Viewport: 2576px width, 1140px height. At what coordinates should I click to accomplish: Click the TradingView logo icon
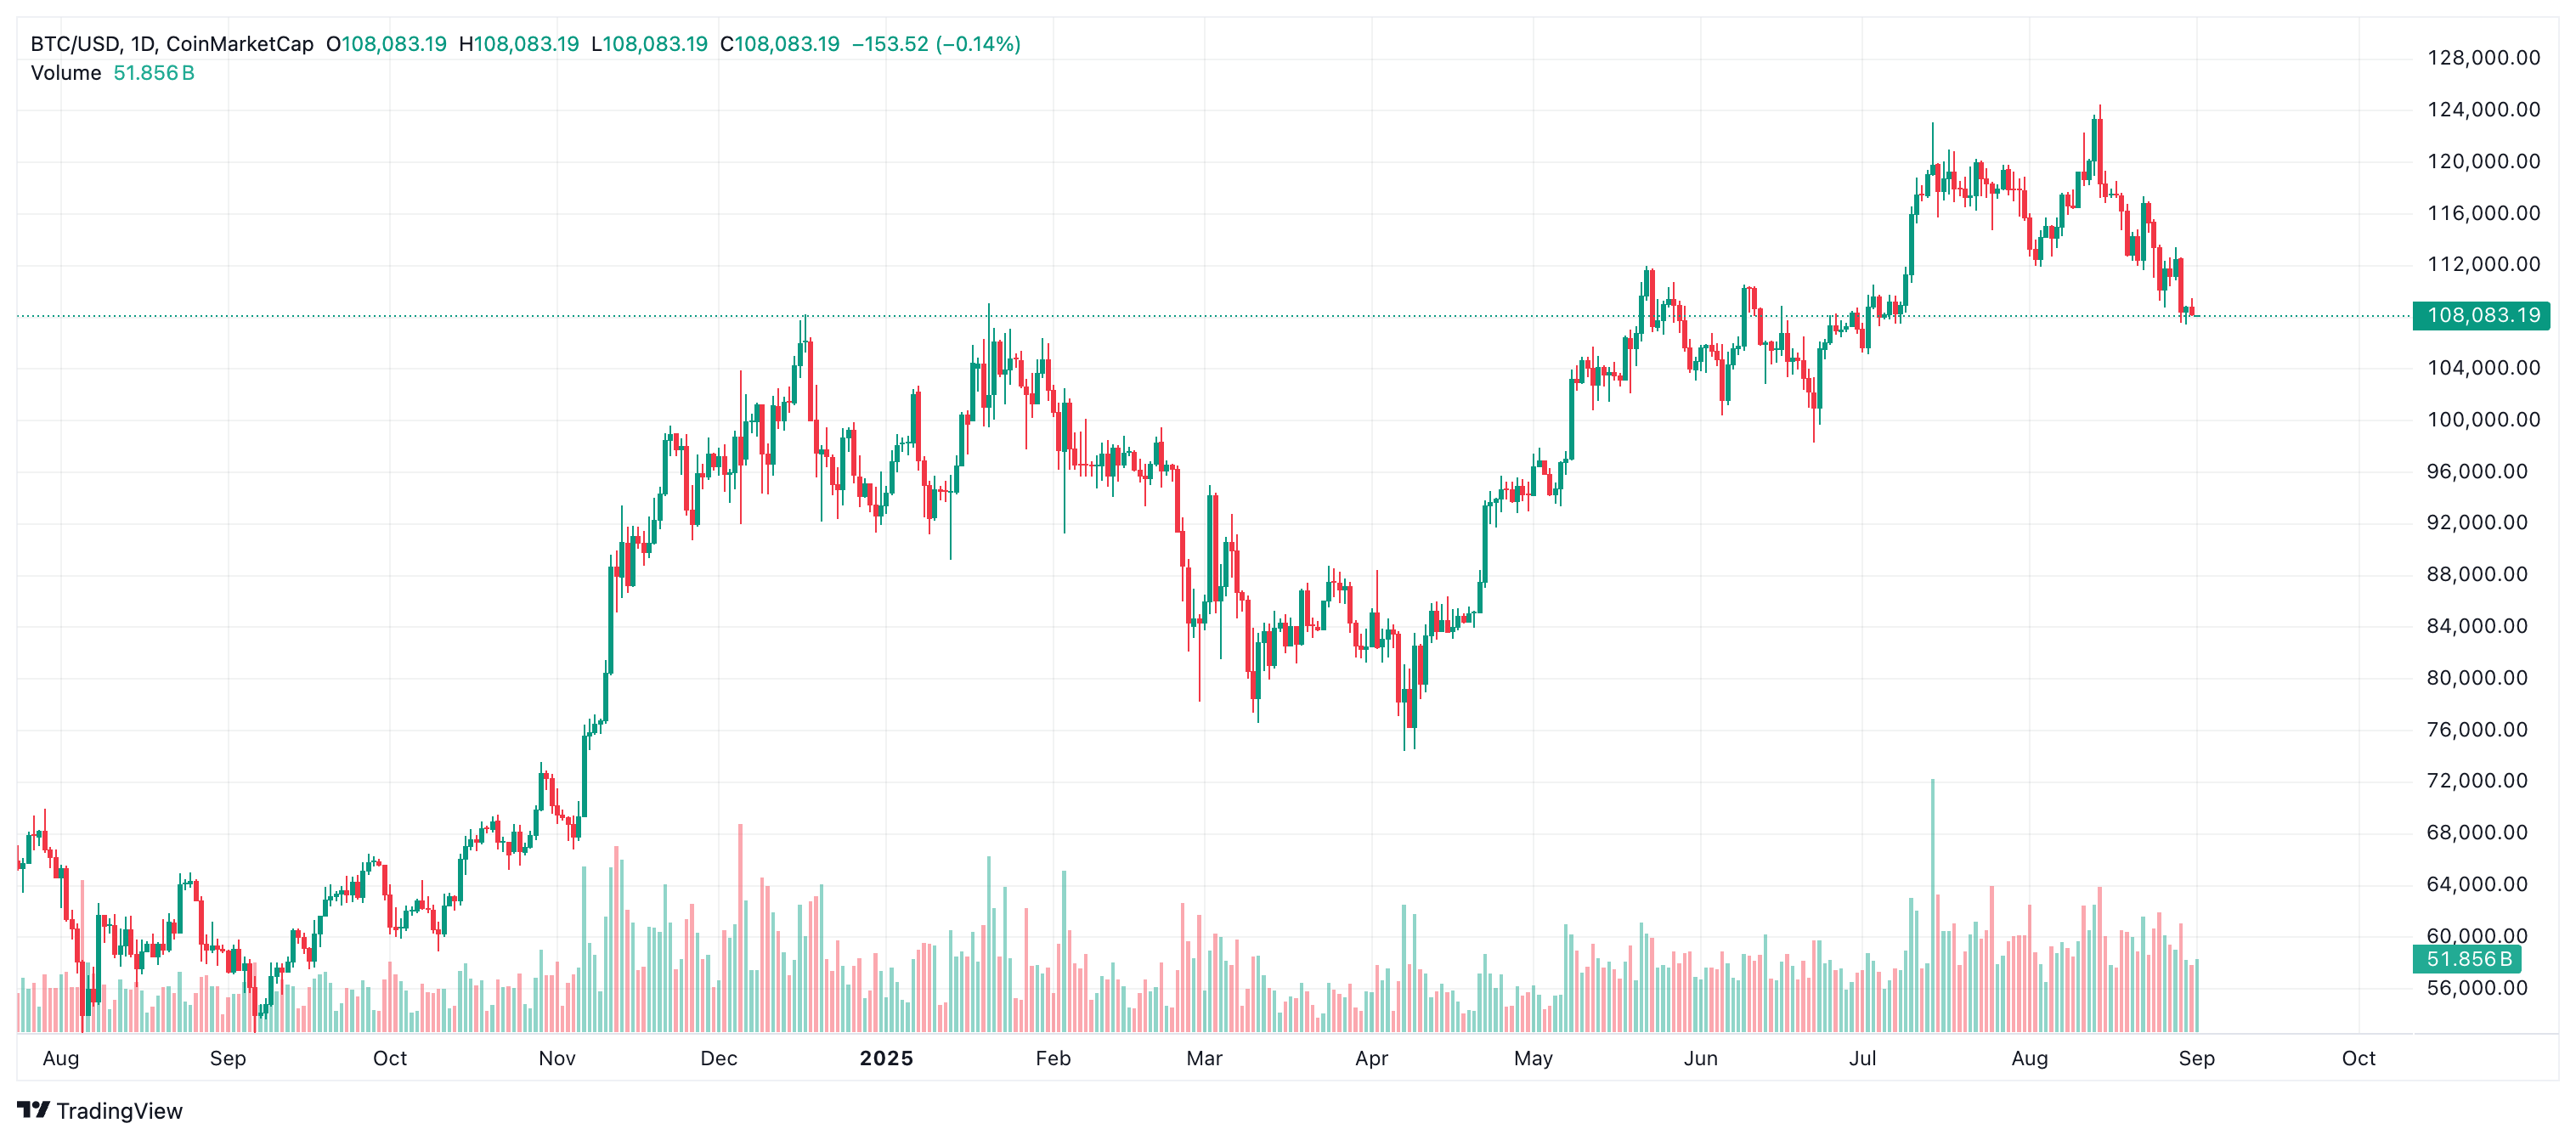coord(33,1110)
